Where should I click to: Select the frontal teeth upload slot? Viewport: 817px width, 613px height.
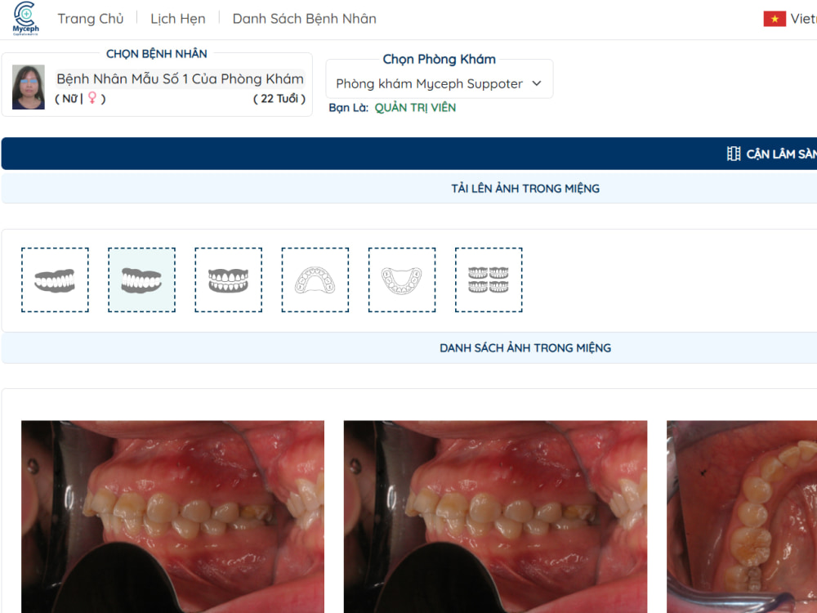pyautogui.click(x=228, y=280)
